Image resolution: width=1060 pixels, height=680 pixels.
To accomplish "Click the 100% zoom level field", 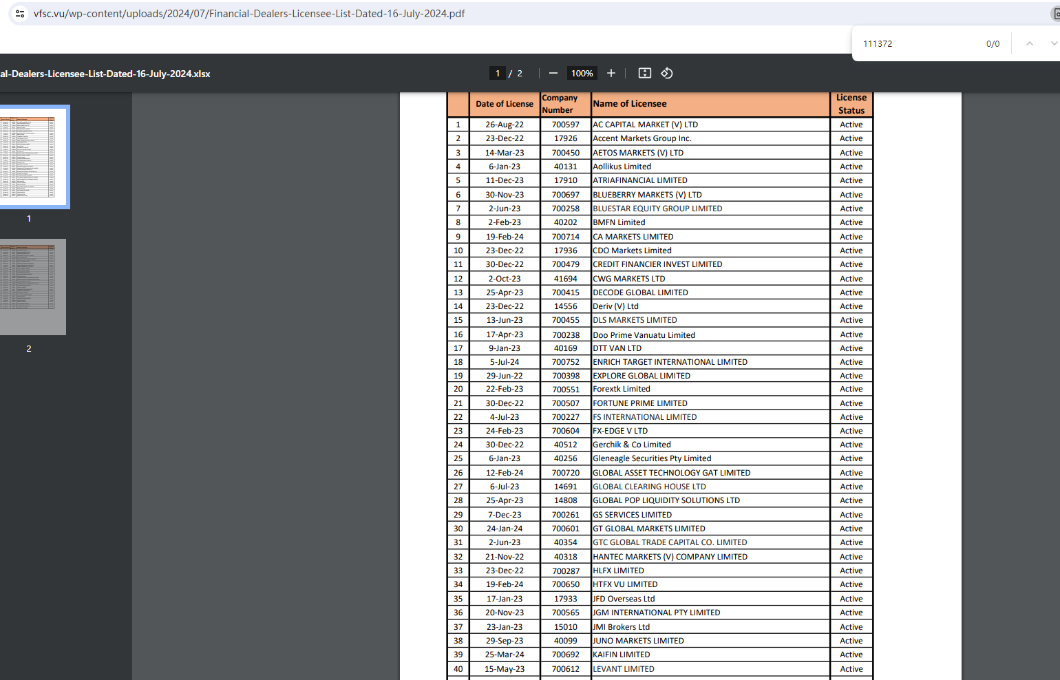I will click(582, 73).
